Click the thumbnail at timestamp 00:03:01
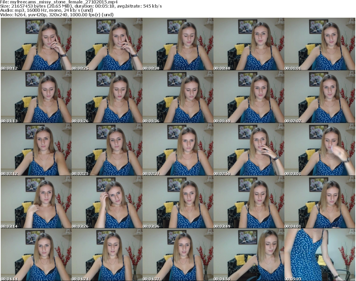Viewport: 356px width, 281px height. point(320,149)
